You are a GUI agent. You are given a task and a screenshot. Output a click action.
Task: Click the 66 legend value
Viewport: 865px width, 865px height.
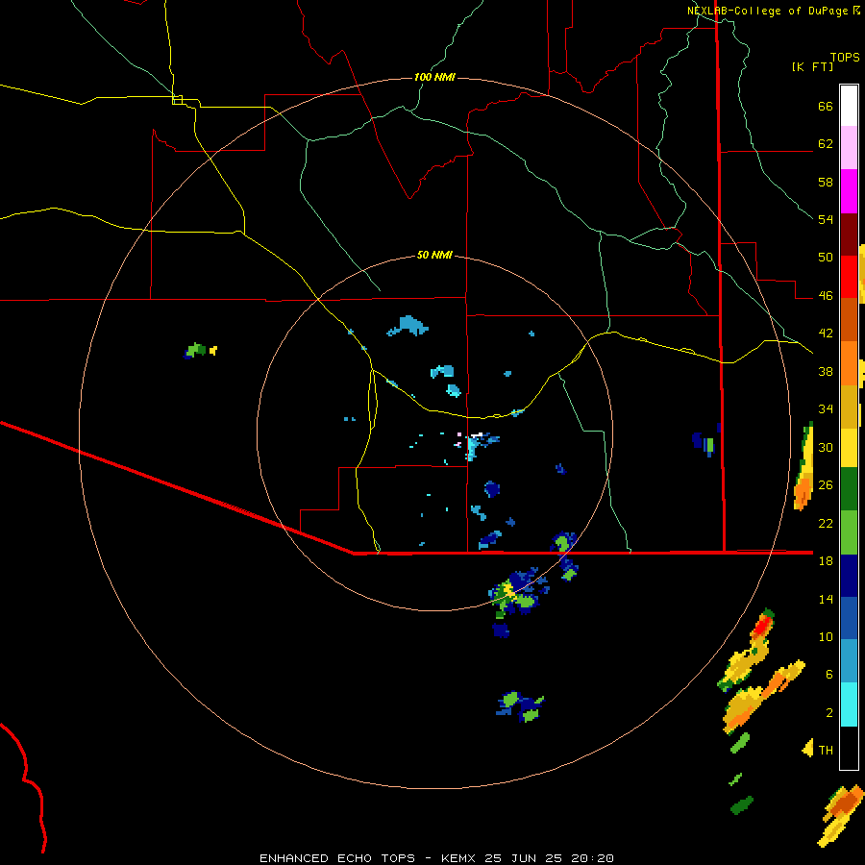[826, 107]
